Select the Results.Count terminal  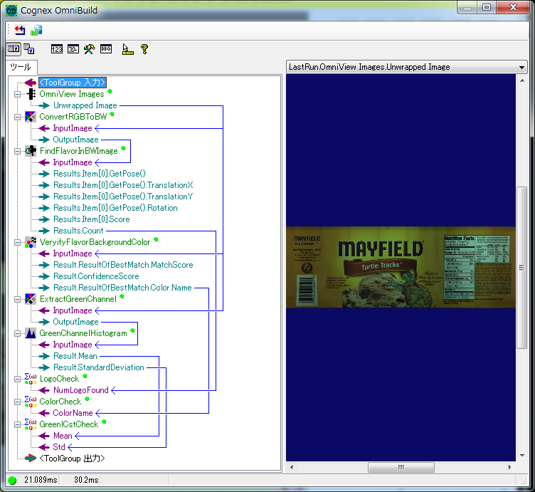click(78, 231)
